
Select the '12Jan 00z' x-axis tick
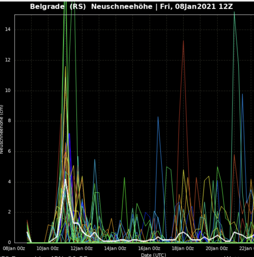click(x=82, y=248)
